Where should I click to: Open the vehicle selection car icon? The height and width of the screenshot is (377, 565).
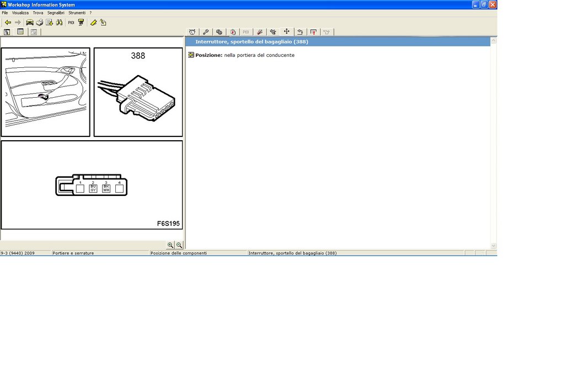tap(30, 22)
